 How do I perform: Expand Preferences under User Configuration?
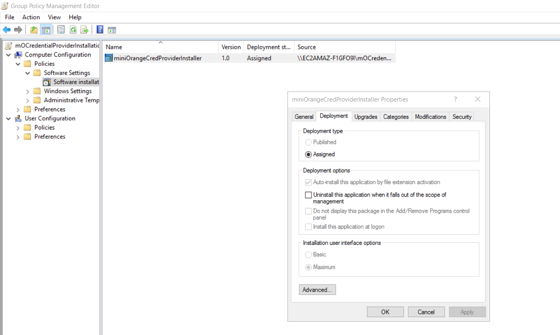pos(18,137)
